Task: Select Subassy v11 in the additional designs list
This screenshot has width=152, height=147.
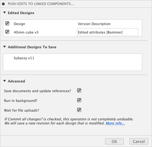Action: (x=24, y=58)
